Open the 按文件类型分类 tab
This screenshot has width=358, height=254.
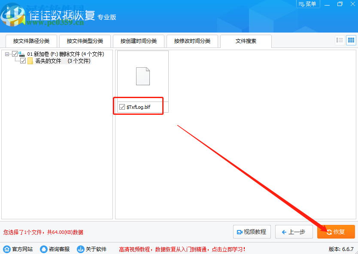pos(85,41)
